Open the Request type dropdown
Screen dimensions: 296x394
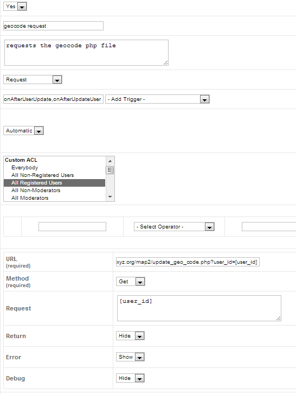tap(33, 80)
